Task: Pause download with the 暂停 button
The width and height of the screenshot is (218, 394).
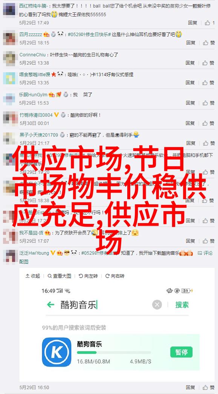Action: tap(181, 352)
